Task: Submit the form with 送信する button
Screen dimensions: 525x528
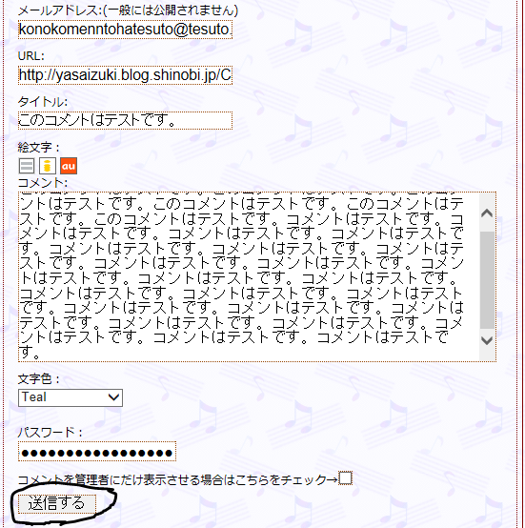Action: pyautogui.click(x=57, y=504)
